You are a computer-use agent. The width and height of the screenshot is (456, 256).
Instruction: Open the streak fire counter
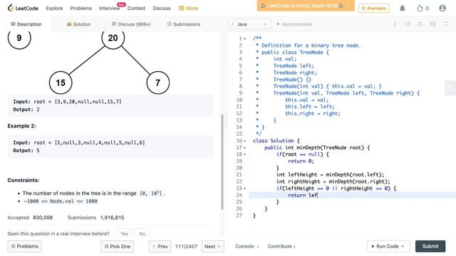tap(423, 8)
